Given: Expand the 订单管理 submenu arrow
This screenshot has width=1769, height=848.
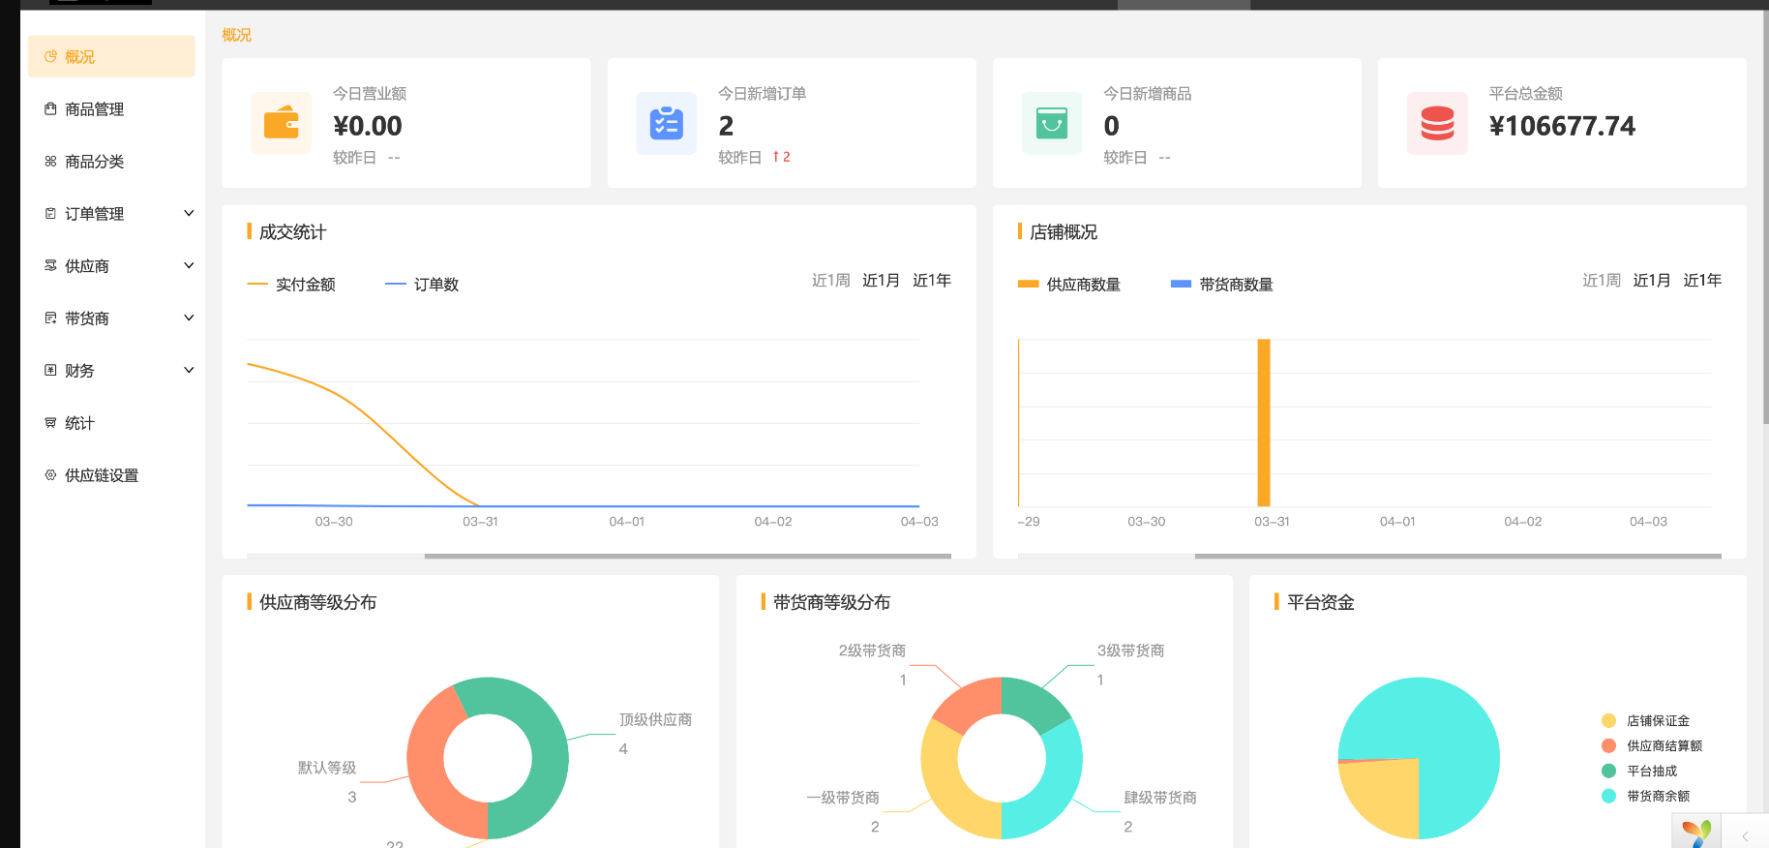Looking at the screenshot, I should pos(189,214).
